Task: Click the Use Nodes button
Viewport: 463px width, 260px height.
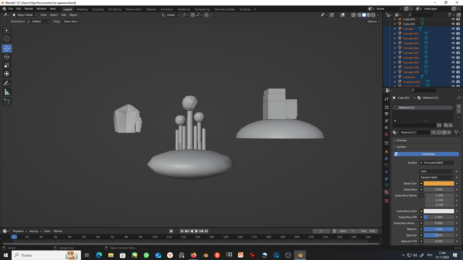Action: pos(426,154)
